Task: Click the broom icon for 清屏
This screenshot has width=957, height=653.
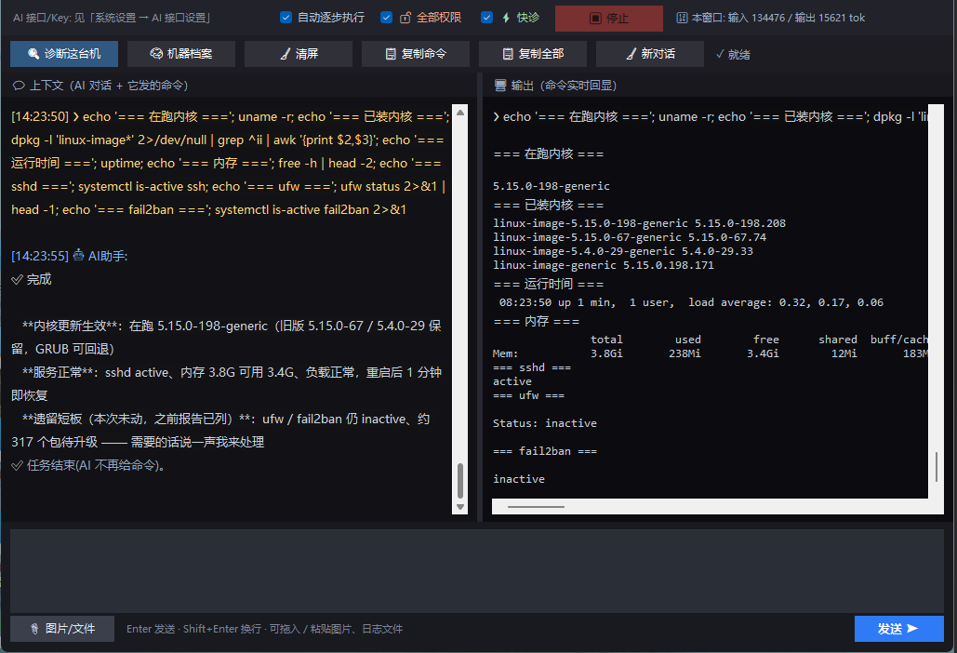Action: click(x=285, y=54)
